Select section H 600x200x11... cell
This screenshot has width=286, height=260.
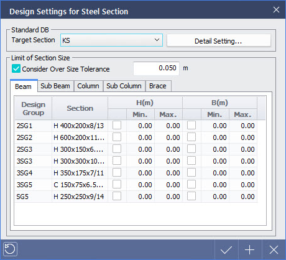[80, 137]
